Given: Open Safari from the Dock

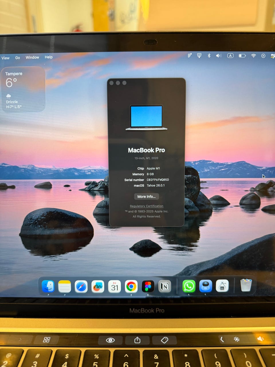Looking at the screenshot, I should [81, 286].
